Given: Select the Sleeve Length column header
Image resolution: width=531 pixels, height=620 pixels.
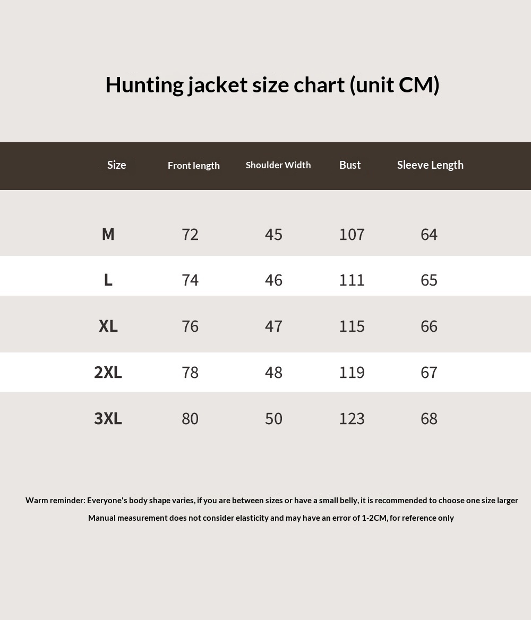Looking at the screenshot, I should 430,165.
